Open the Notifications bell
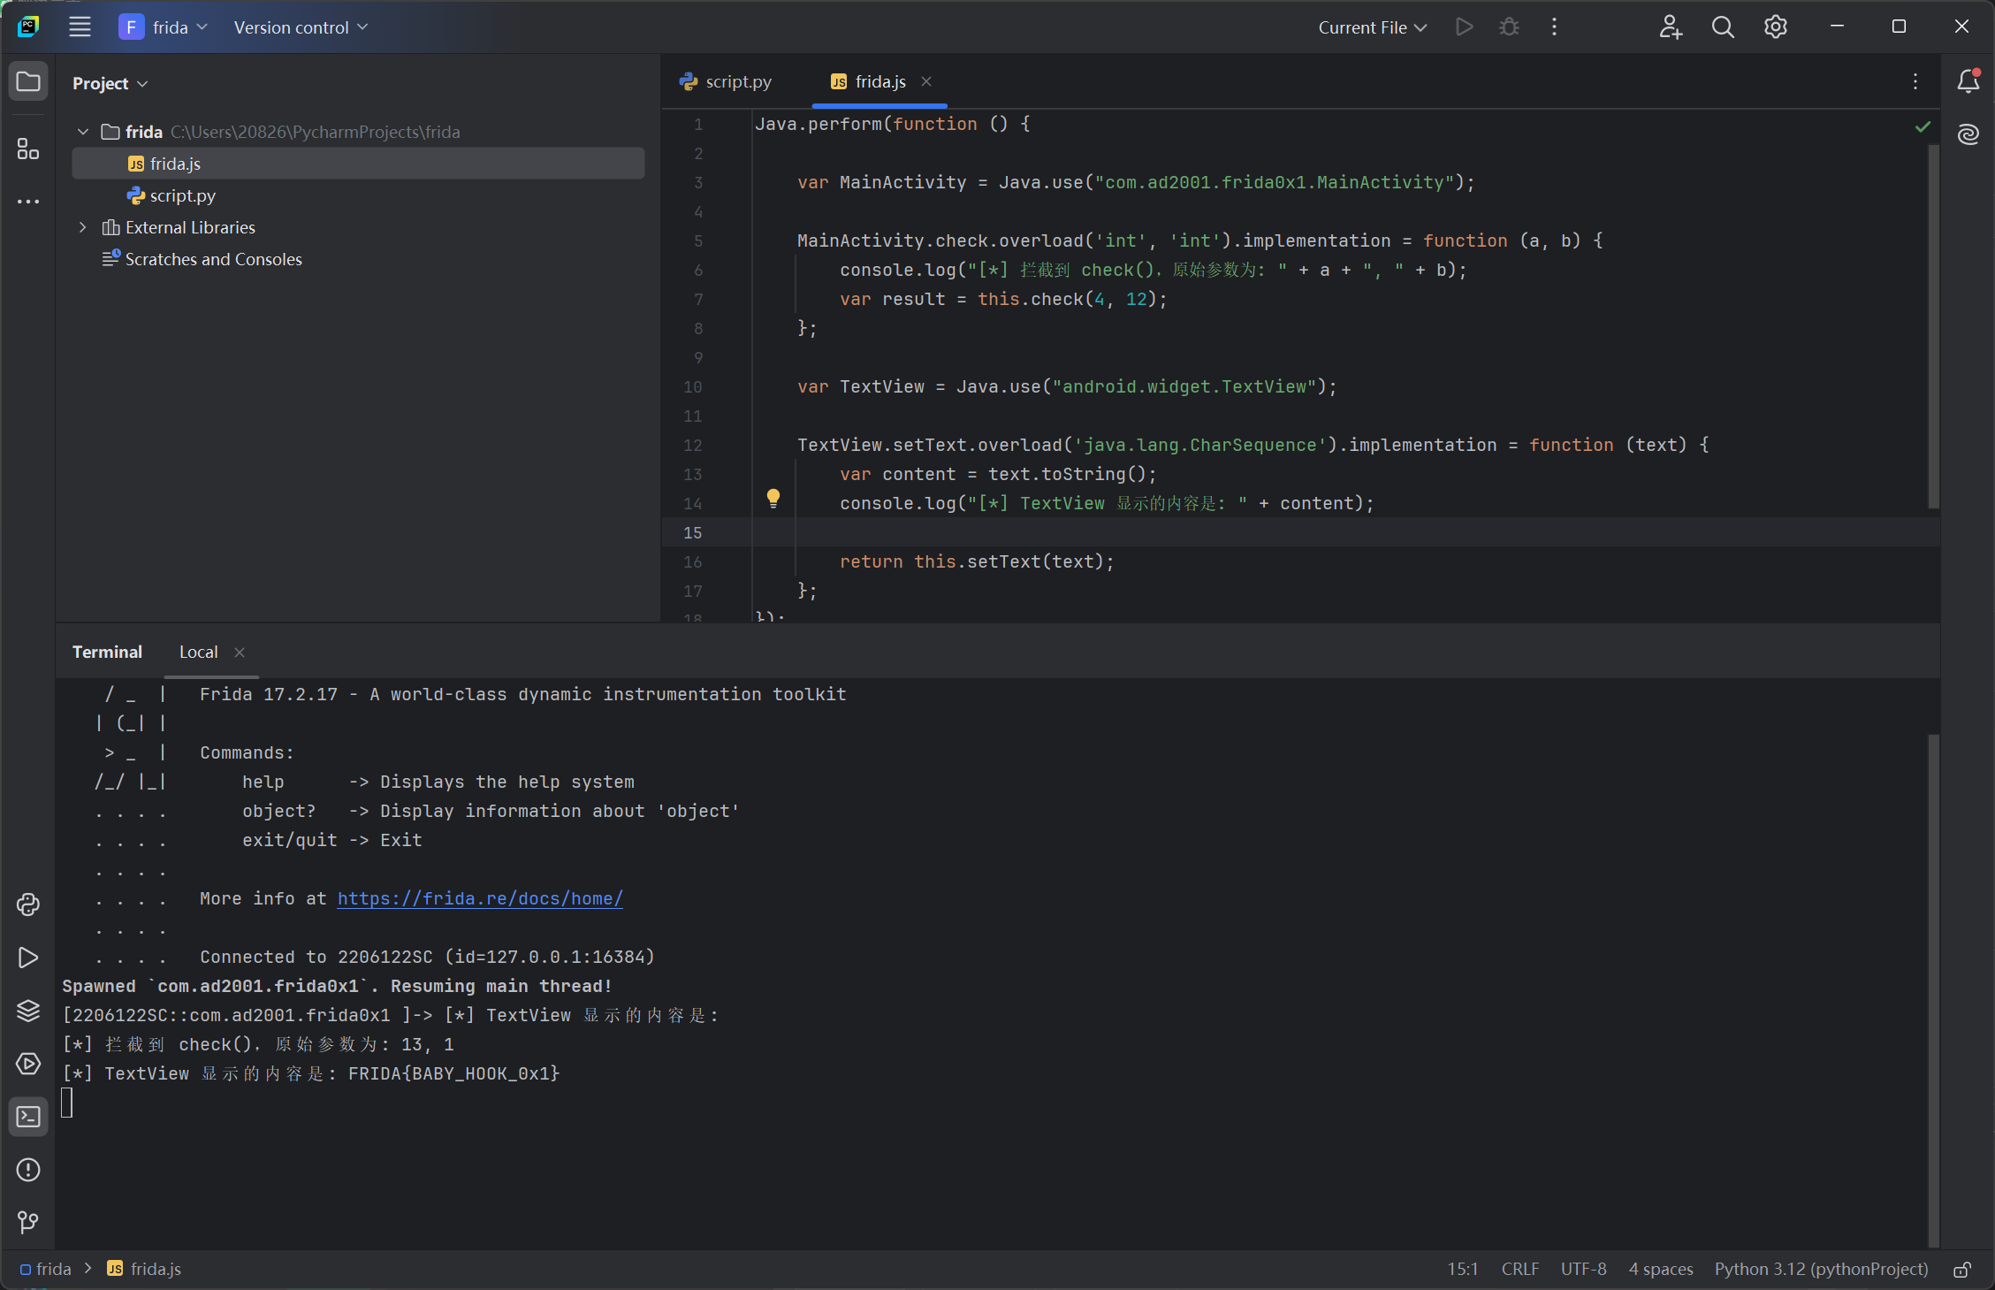This screenshot has width=1995, height=1290. (1968, 81)
